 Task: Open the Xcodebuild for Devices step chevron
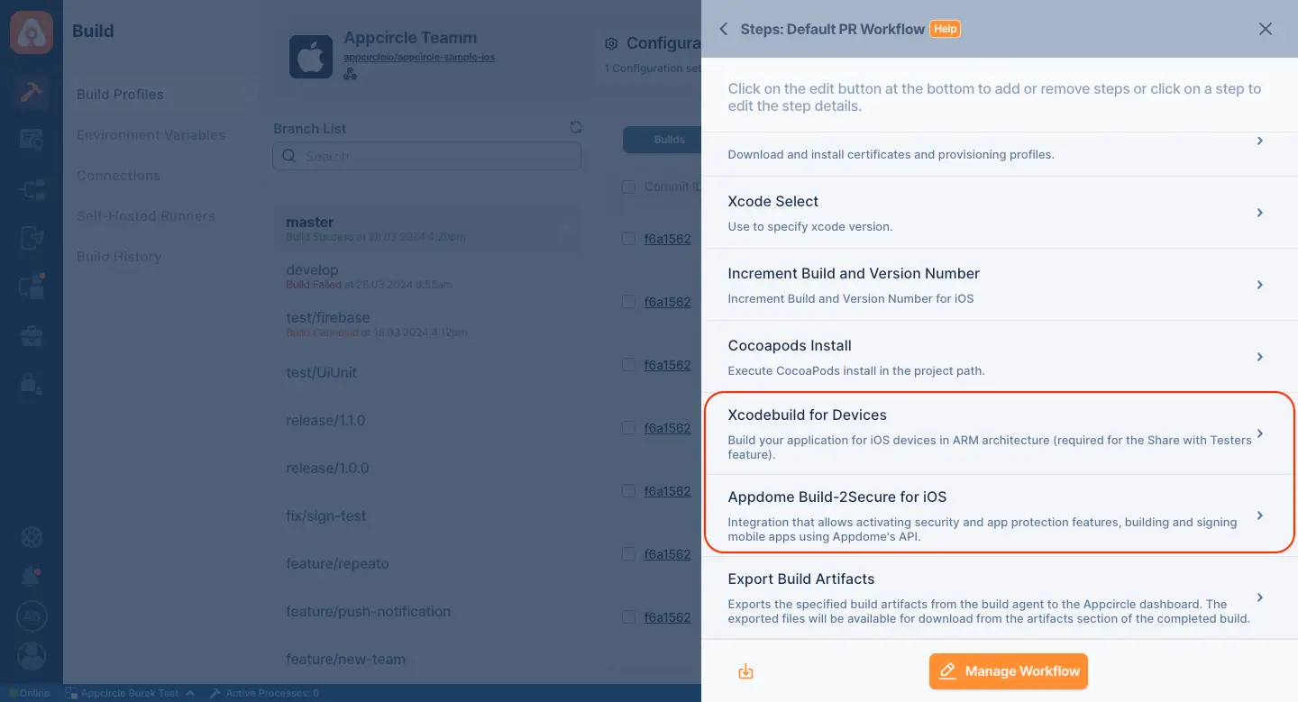click(x=1260, y=433)
